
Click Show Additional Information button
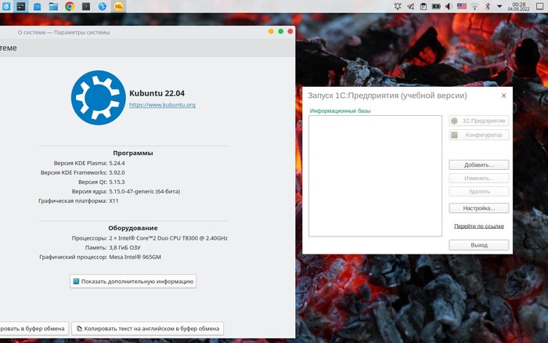click(x=133, y=281)
